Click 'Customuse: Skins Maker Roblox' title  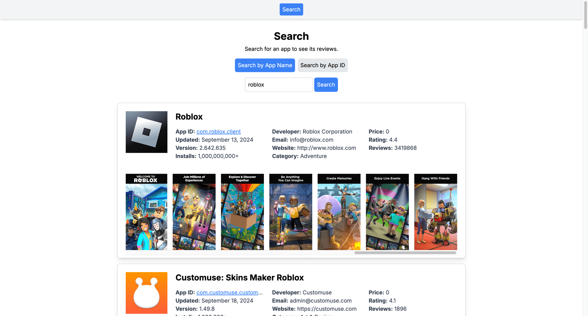click(x=239, y=278)
